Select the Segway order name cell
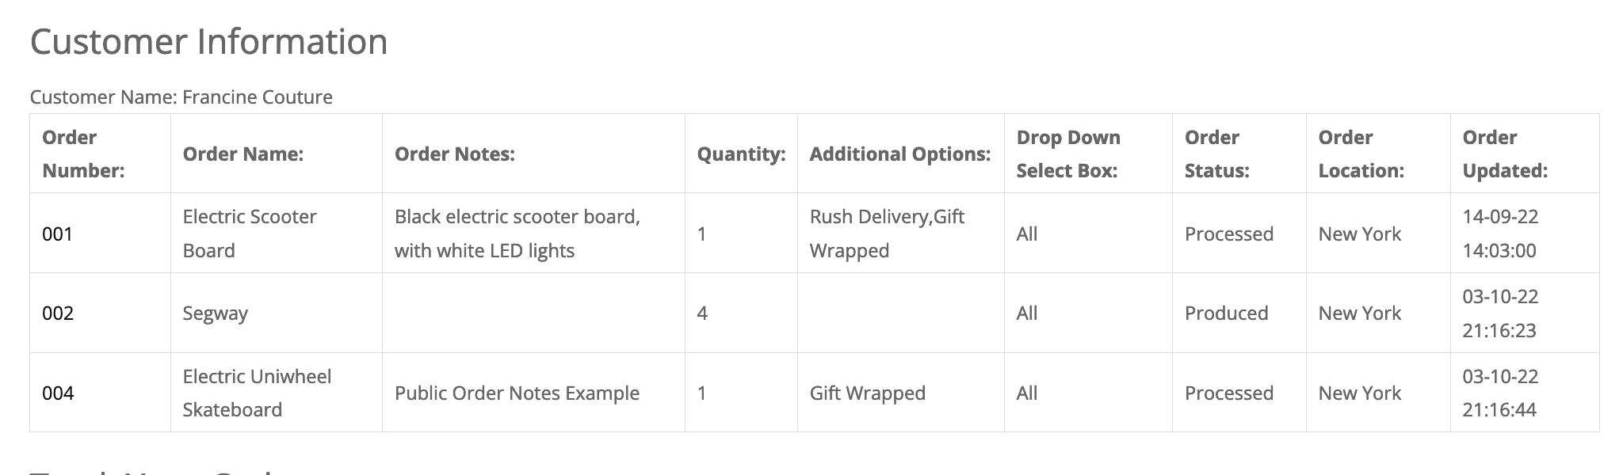Screen dimensions: 1623x475 tap(216, 313)
